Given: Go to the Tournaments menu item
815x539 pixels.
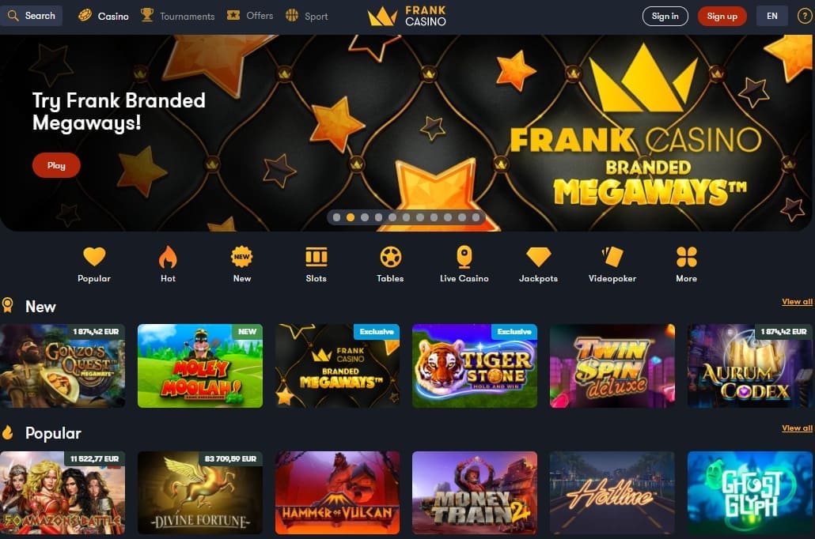Looking at the screenshot, I should click(178, 16).
